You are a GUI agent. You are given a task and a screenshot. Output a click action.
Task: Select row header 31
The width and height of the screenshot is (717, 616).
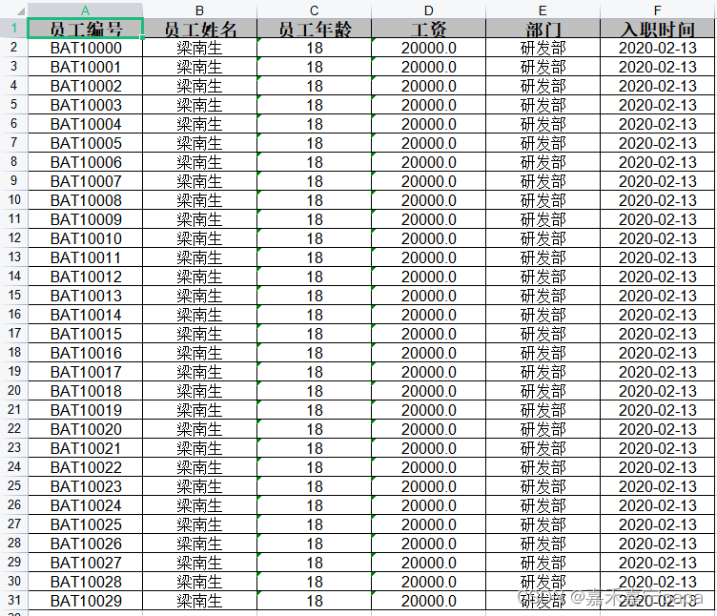(13, 600)
